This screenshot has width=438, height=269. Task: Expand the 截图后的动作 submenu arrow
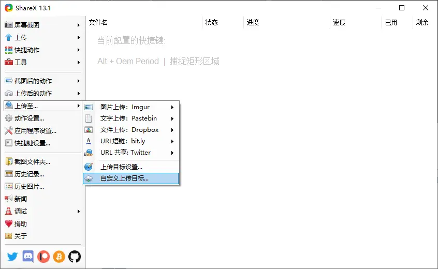pos(79,81)
